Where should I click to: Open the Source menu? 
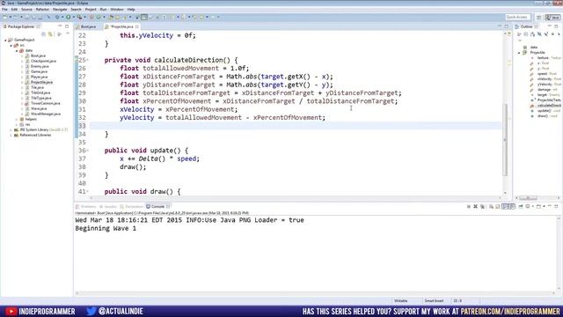pyautogui.click(x=26, y=10)
